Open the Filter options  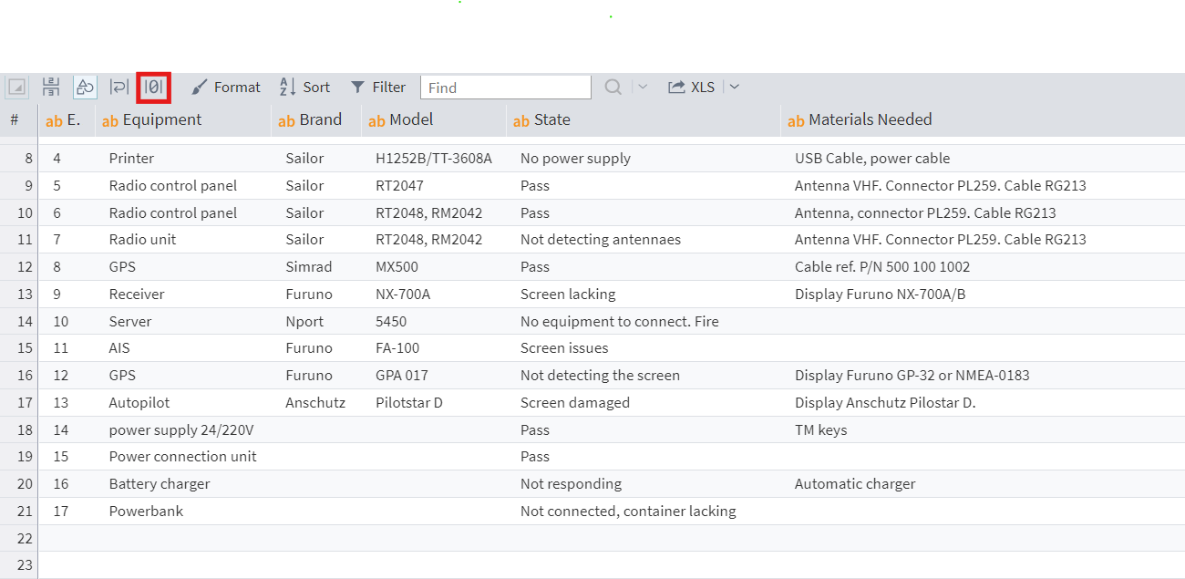378,88
